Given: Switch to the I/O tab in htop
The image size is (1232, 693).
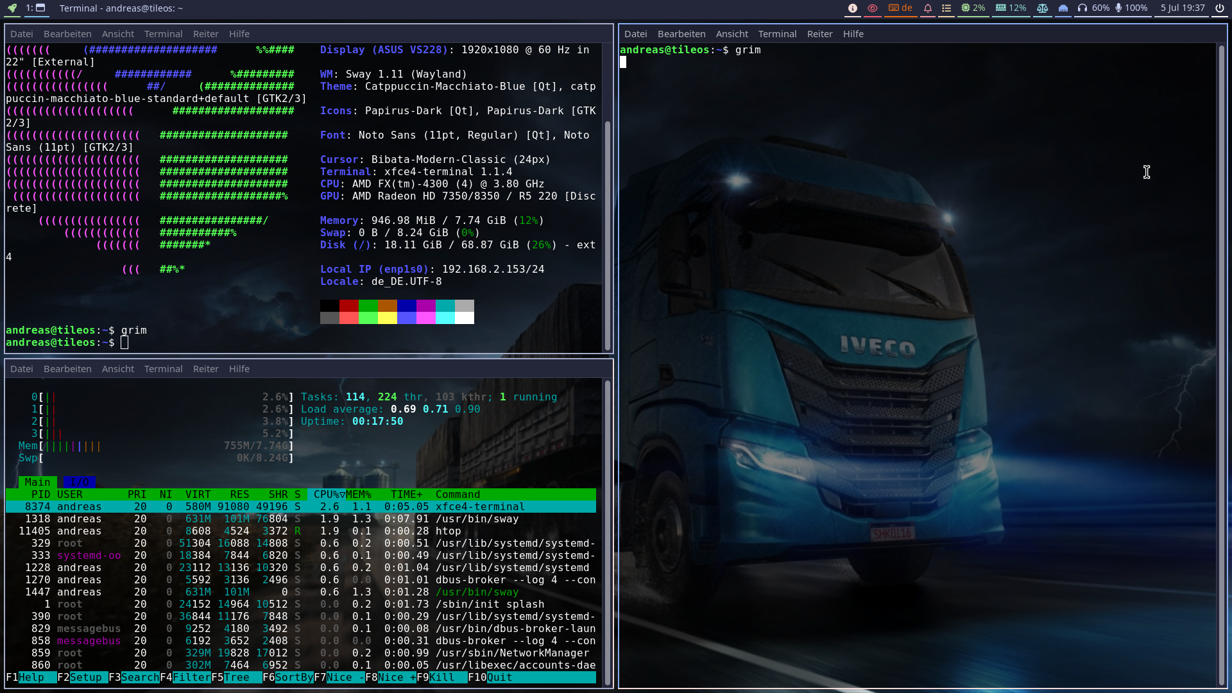Looking at the screenshot, I should [80, 482].
